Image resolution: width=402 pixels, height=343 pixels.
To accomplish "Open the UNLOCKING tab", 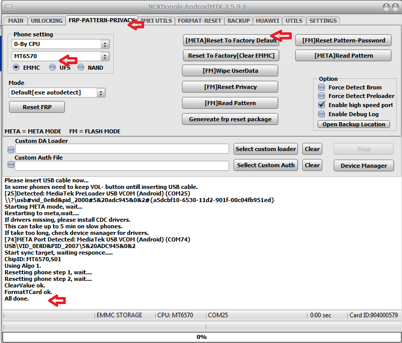I will coord(47,21).
